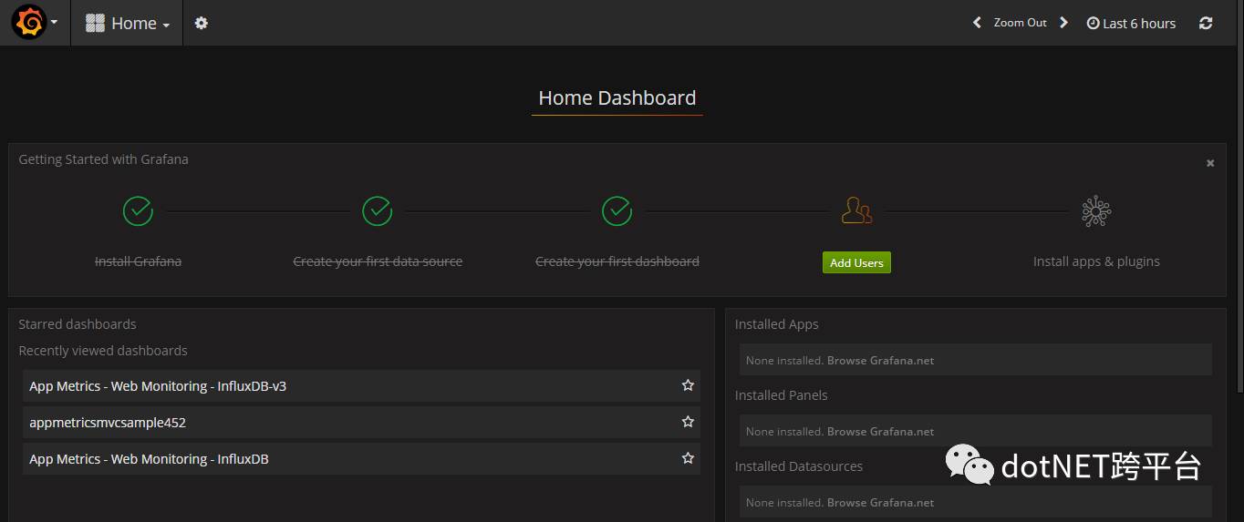Click the Installed Datasources heading
Screen dimensions: 1244x522
coord(799,466)
